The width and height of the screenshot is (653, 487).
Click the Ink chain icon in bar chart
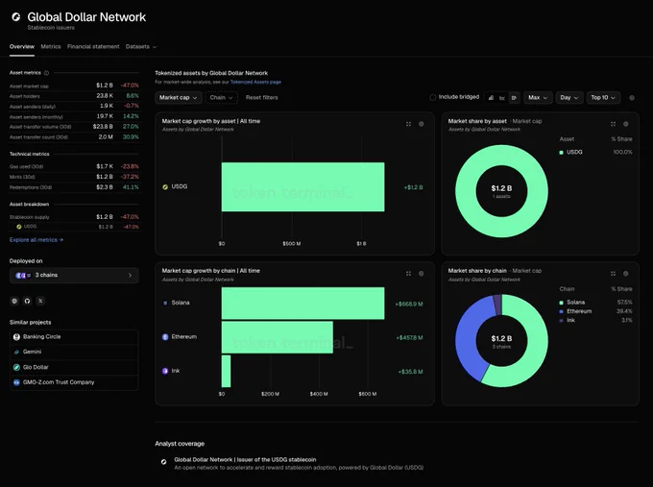[165, 371]
